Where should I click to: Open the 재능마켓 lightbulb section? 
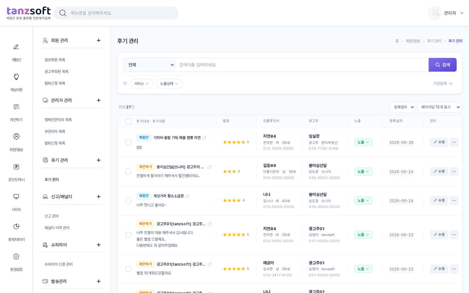(x=16, y=82)
